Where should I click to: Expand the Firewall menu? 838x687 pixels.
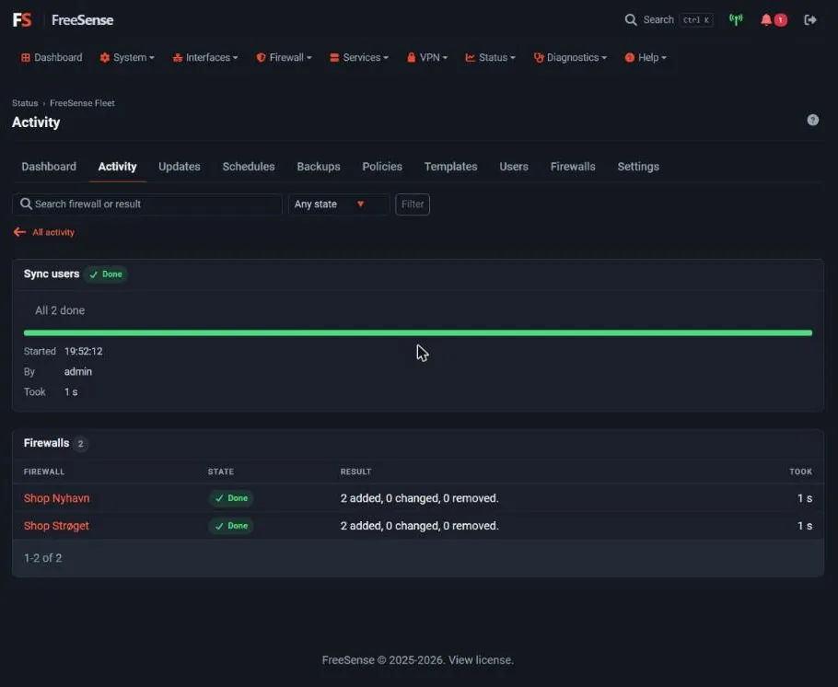[x=284, y=57]
